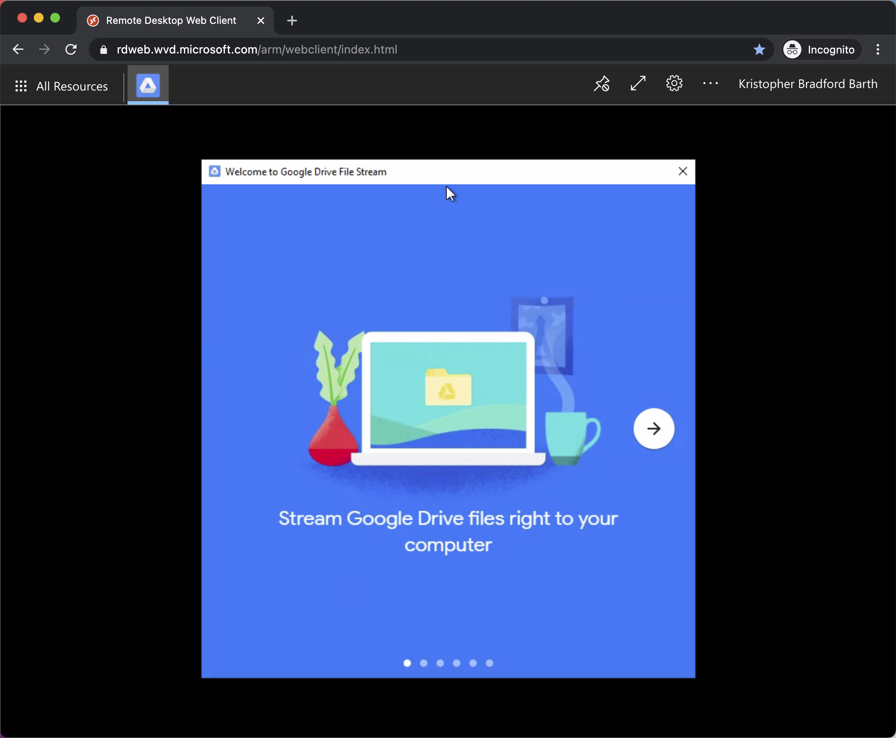The image size is (896, 738).
Task: Enter full screen with the expand arrows icon
Action: click(x=638, y=84)
